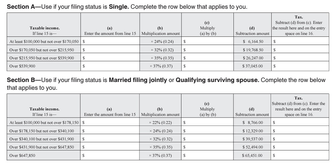Click Section A line 15 amount field, 37% row
The image size is (335, 163).
coord(112,66)
